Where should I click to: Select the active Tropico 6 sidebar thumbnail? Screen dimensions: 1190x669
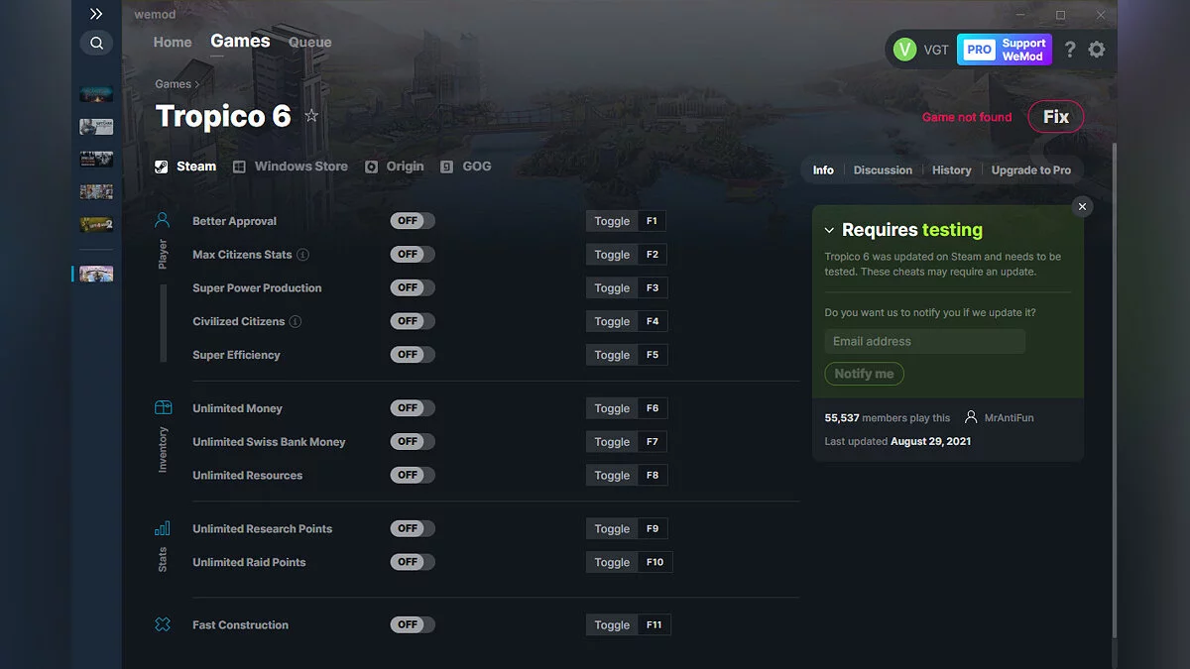coord(96,274)
